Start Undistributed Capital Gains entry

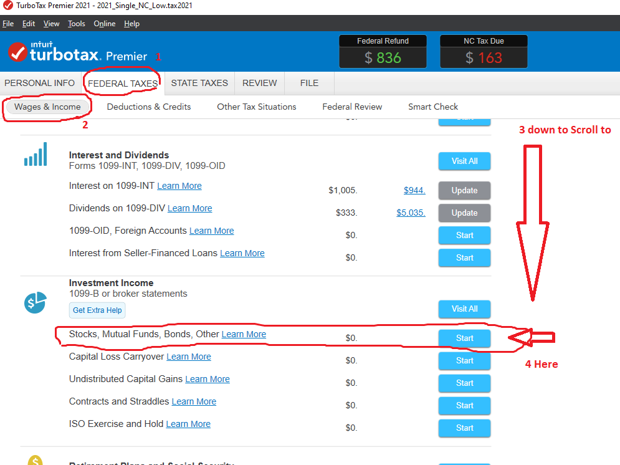point(465,383)
